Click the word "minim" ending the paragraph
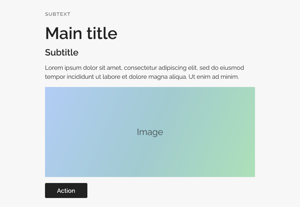The image size is (300, 207). click(229, 77)
